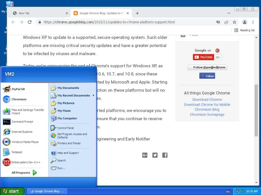Close the Google Chrome Blog tab
This screenshot has height=195, width=261.
(128, 13)
